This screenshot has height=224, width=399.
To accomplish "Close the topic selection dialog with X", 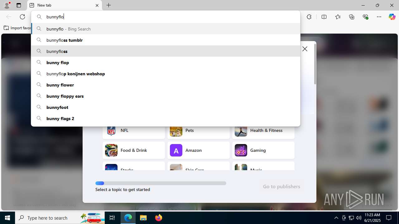I will (x=305, y=49).
